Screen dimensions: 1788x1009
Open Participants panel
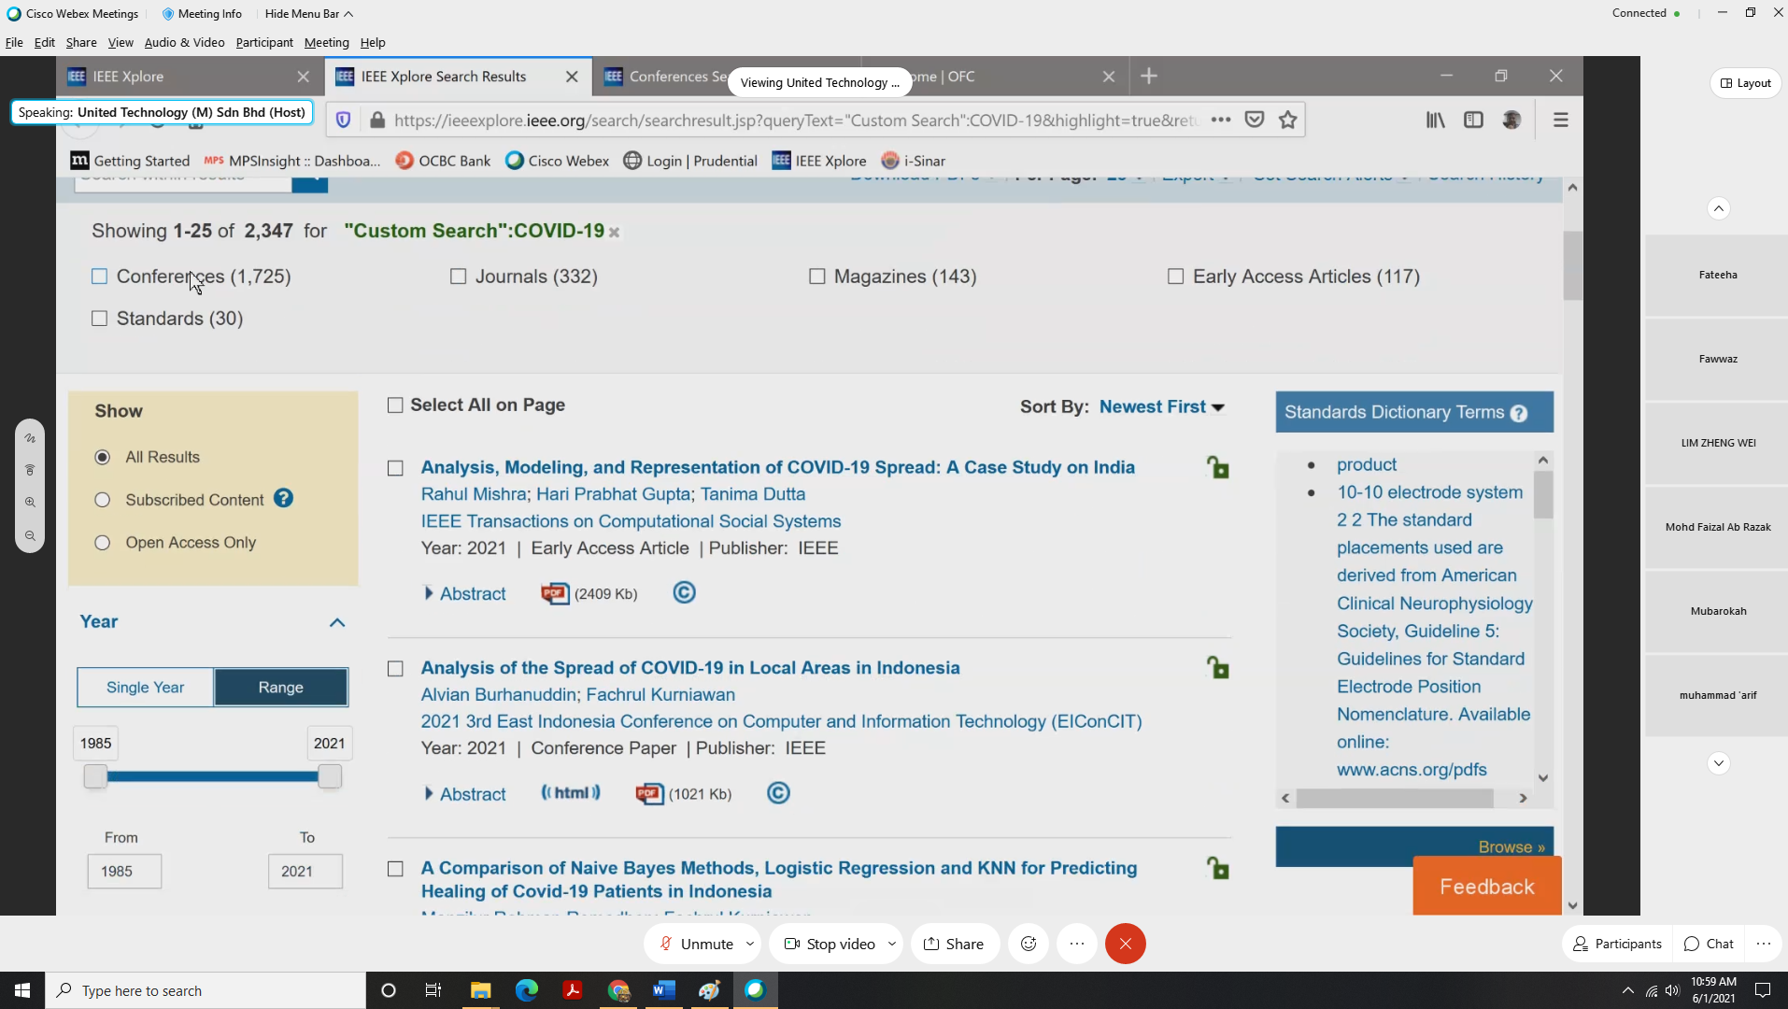pyautogui.click(x=1617, y=944)
